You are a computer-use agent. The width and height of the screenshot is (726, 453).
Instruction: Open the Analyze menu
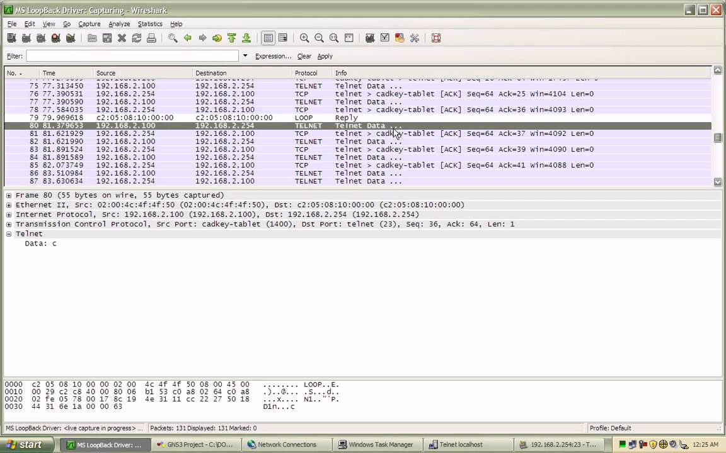click(x=119, y=24)
